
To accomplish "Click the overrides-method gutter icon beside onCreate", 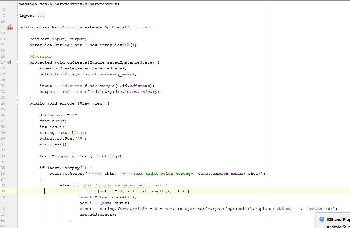I will click(9, 62).
